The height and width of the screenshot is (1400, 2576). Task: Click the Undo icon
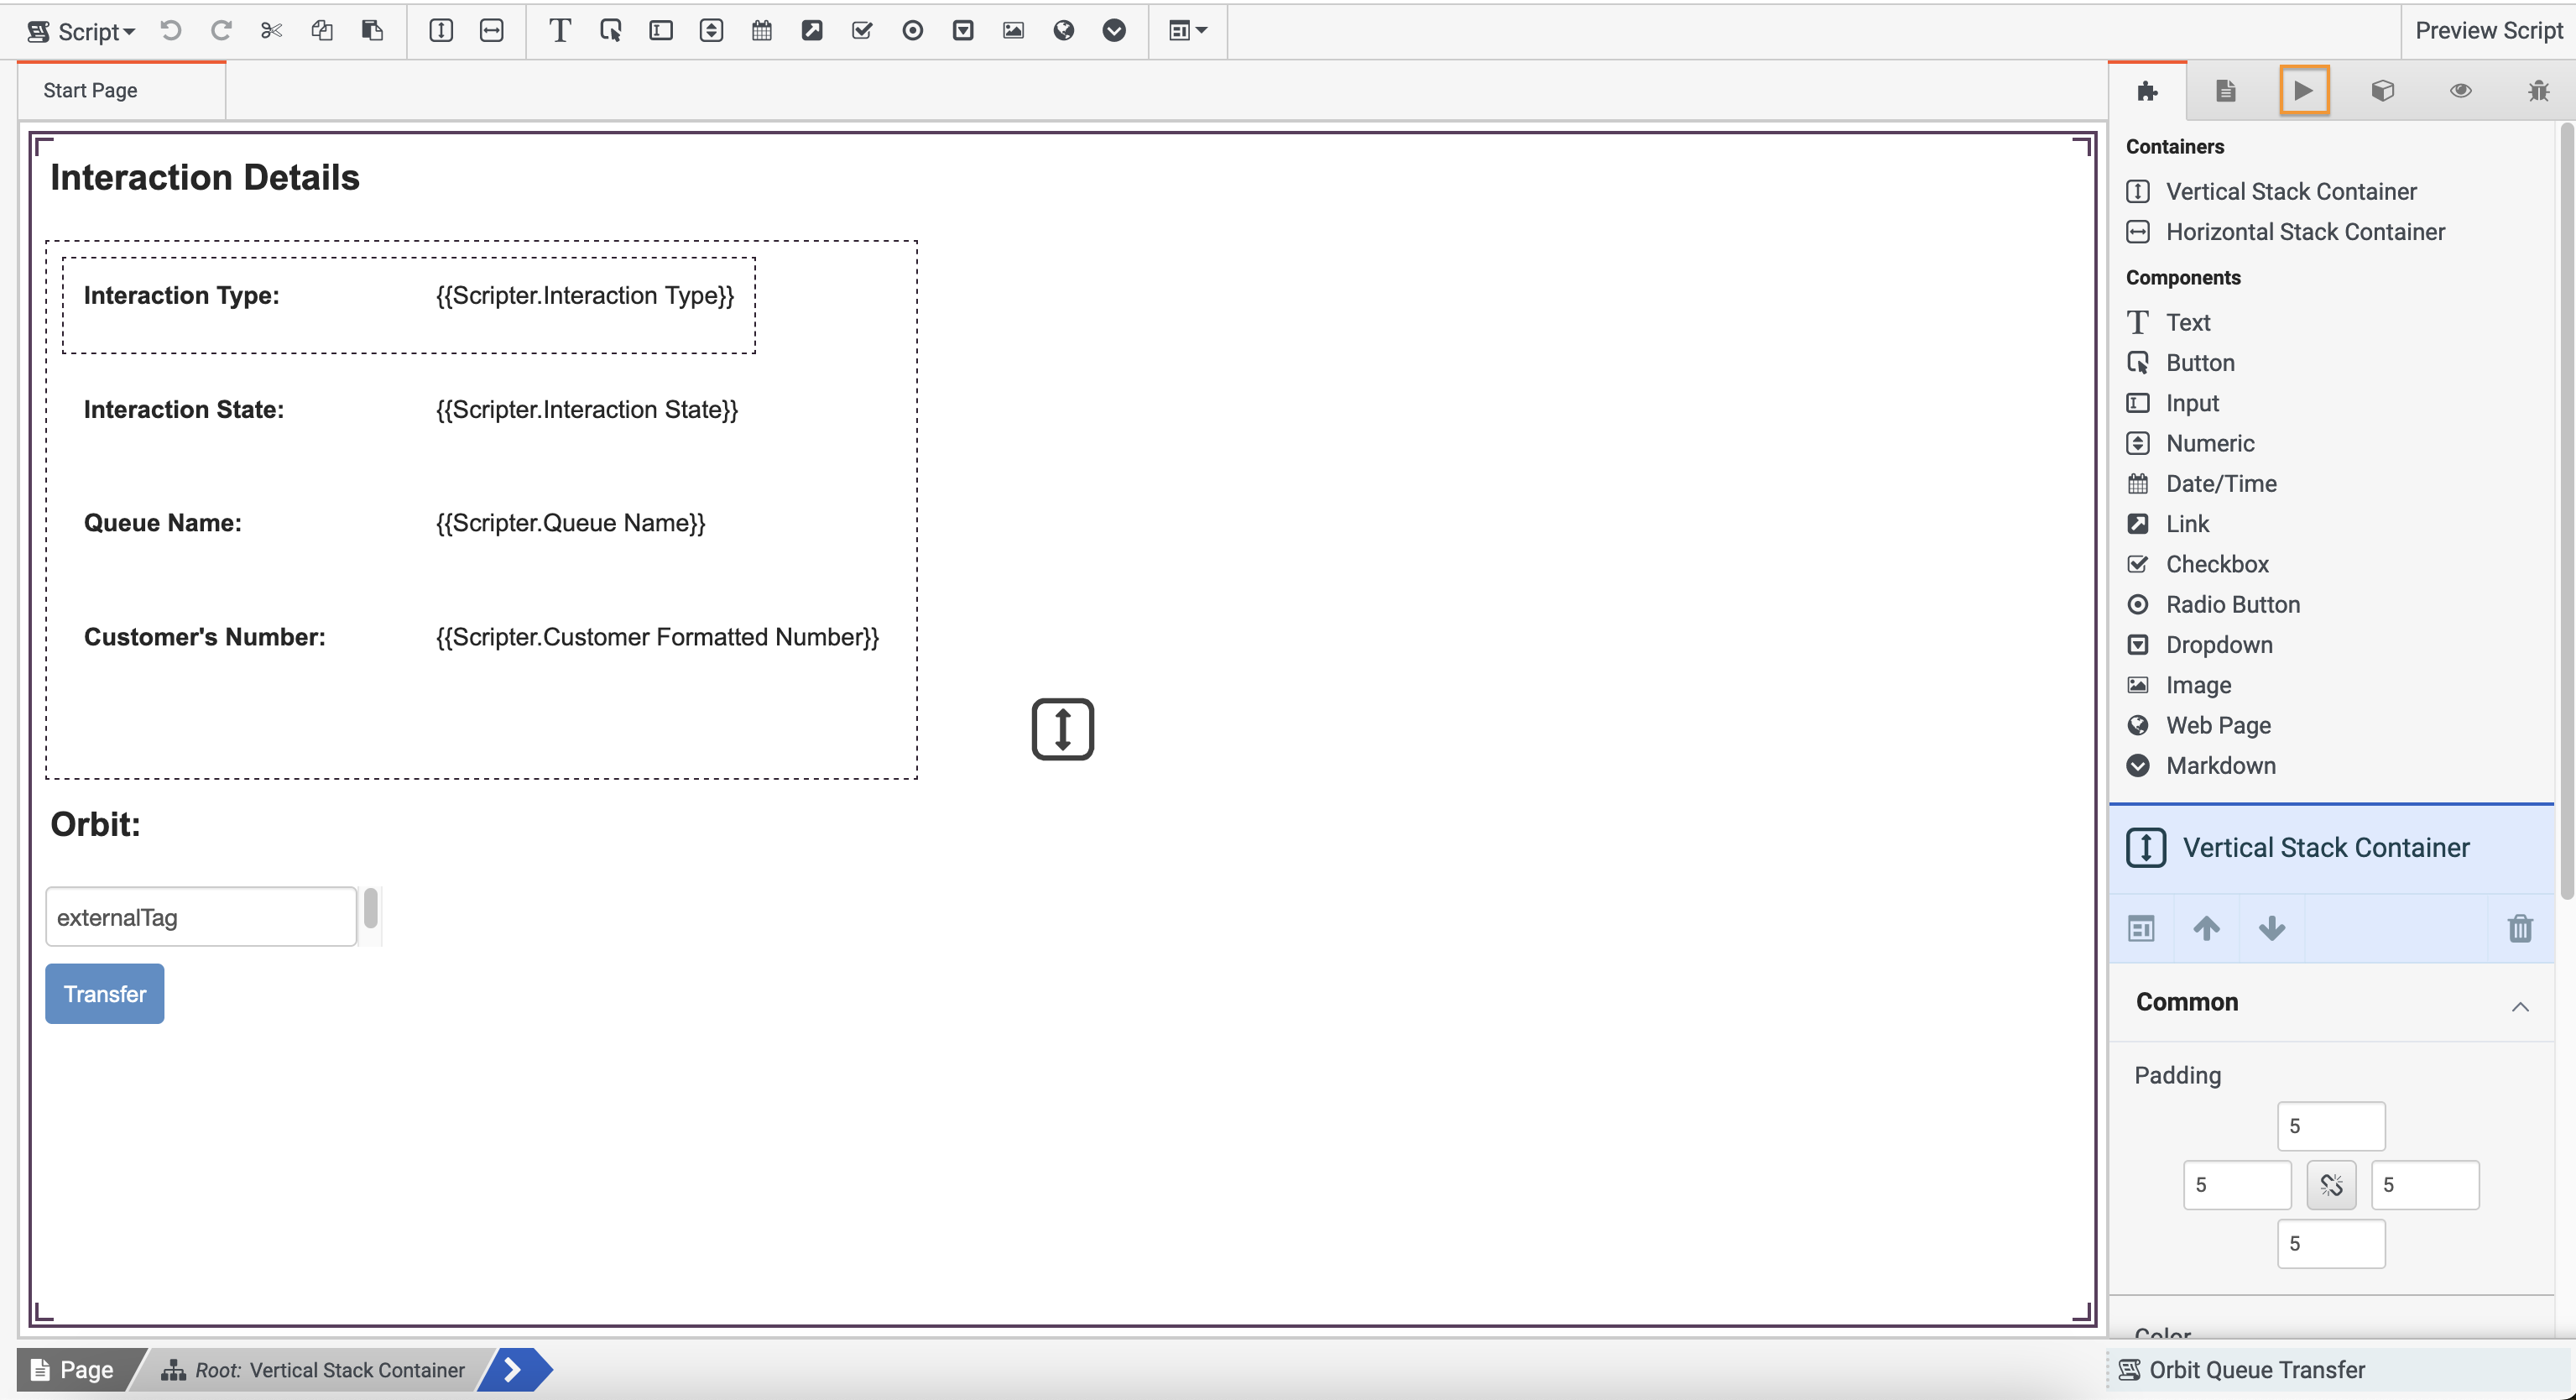[x=170, y=30]
